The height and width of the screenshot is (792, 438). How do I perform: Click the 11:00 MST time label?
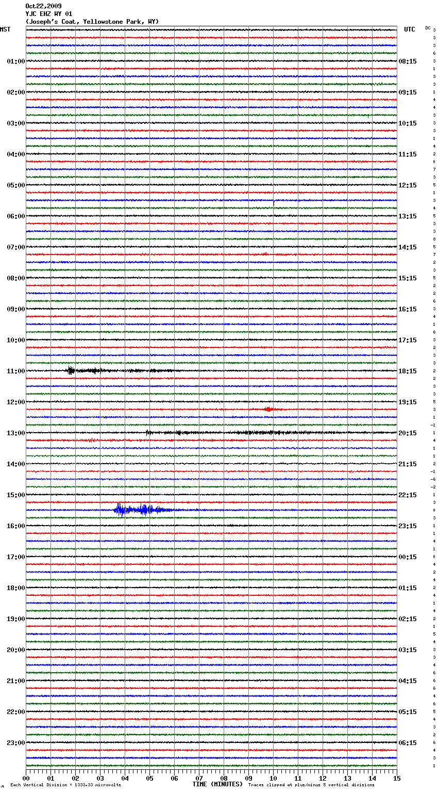[16, 371]
